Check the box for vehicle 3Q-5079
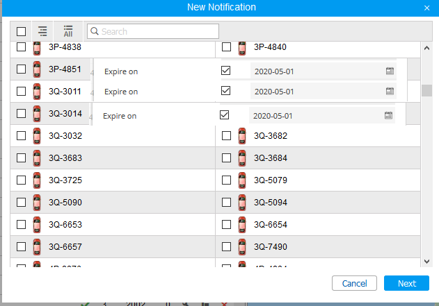This screenshot has width=439, height=306. 227,180
